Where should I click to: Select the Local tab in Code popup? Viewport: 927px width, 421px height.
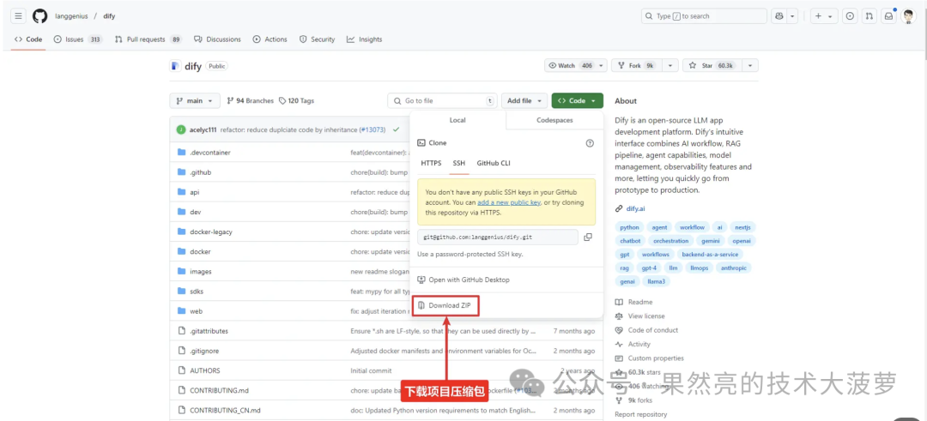(457, 120)
